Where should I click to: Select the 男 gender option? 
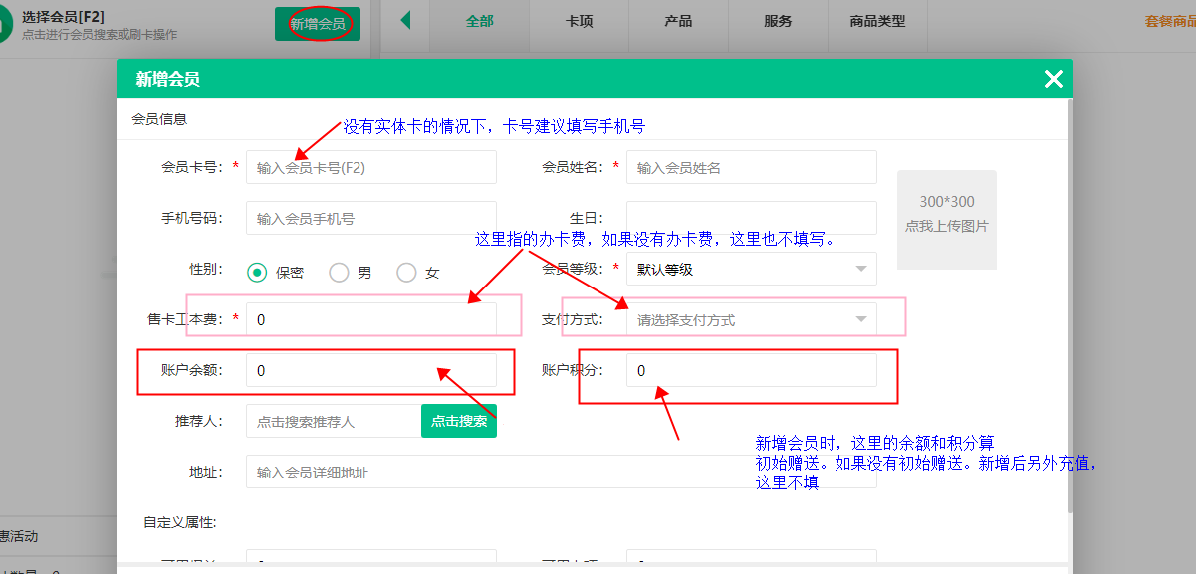click(339, 269)
